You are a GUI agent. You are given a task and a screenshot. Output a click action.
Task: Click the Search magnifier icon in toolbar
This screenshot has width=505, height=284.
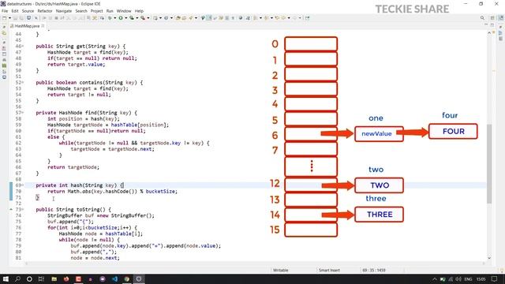(x=482, y=18)
